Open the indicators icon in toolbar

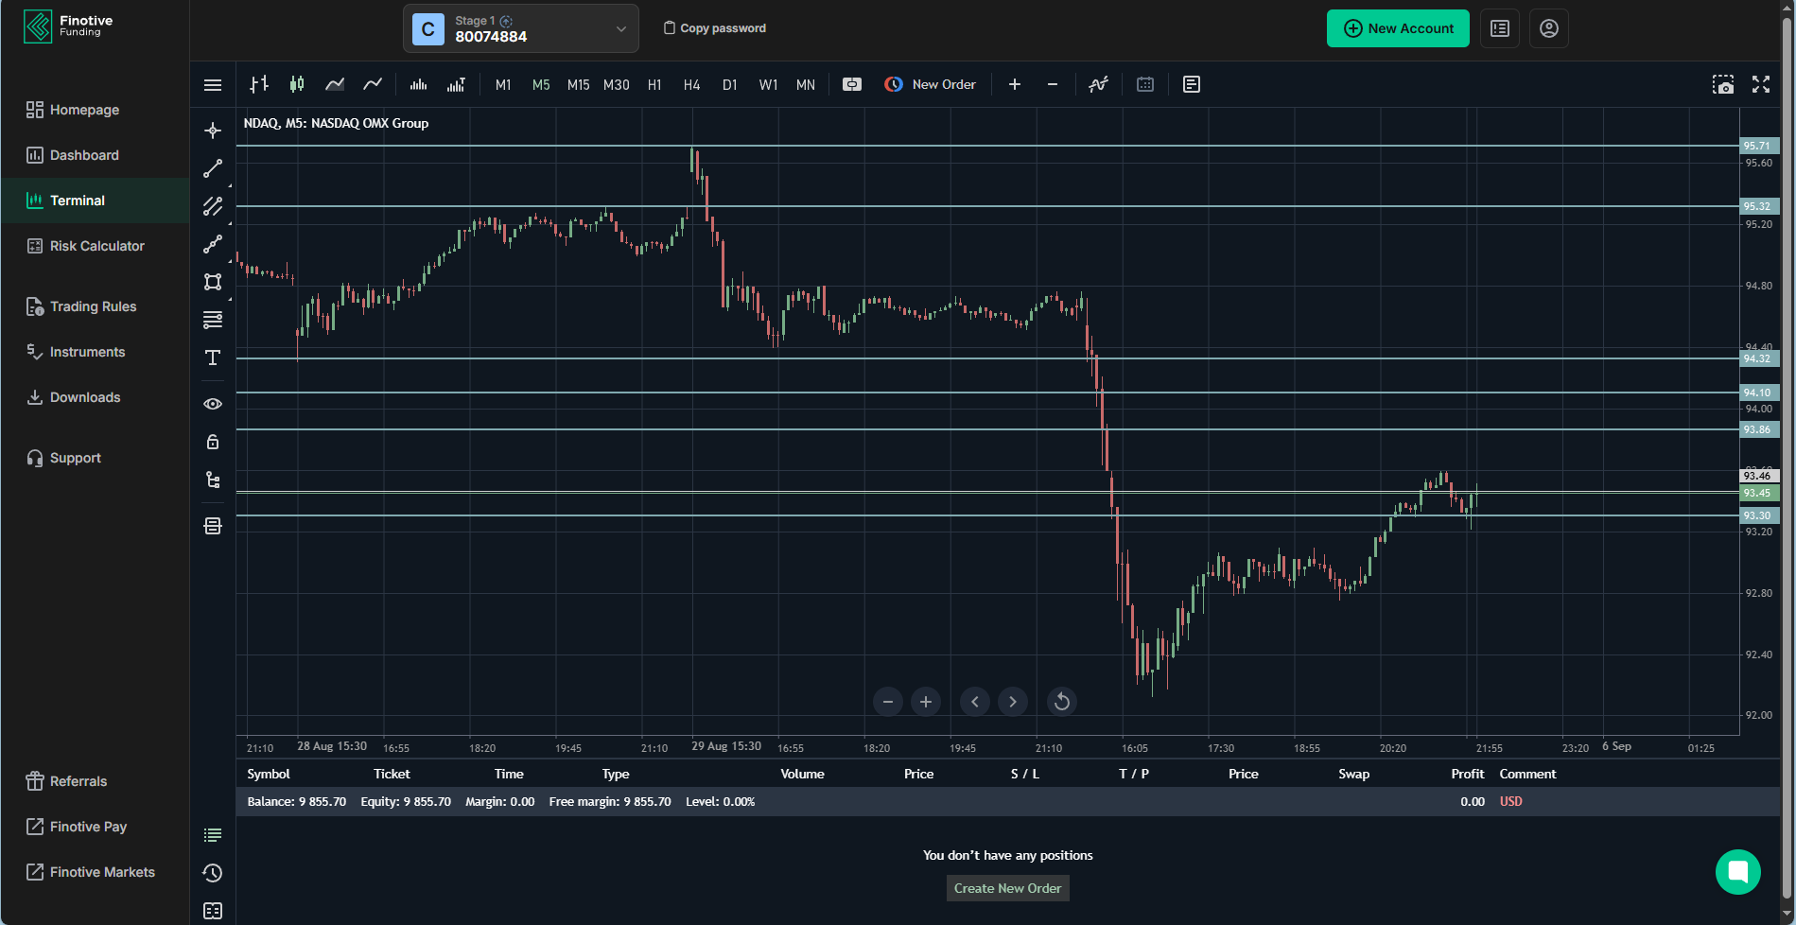pyautogui.click(x=1098, y=84)
